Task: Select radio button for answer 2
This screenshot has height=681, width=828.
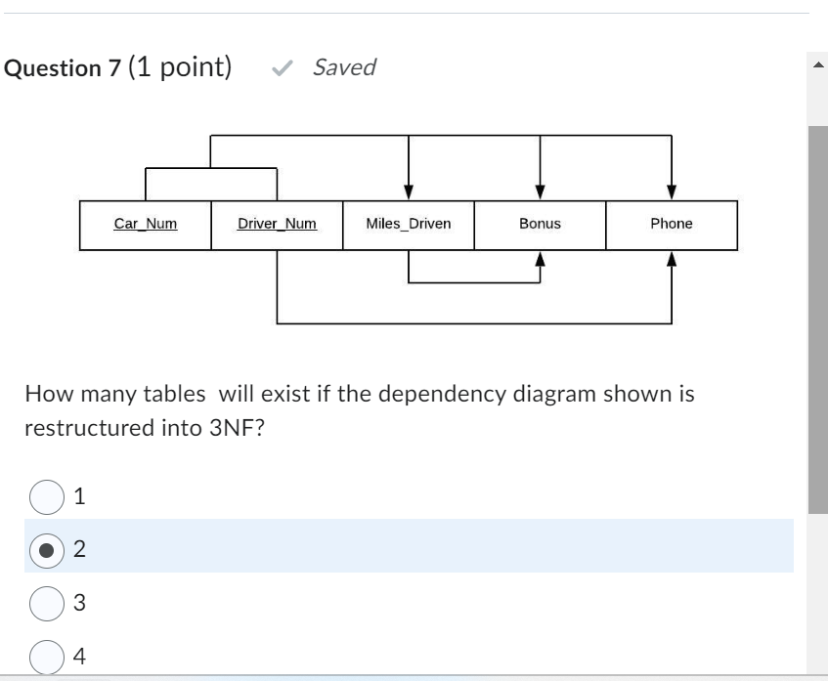Action: (47, 548)
